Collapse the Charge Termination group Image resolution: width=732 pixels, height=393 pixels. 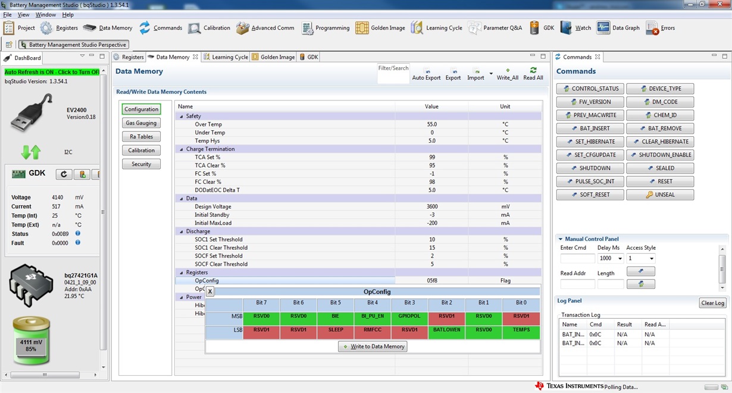(x=182, y=149)
